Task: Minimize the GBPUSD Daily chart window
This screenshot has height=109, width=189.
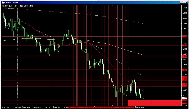Action: coord(181,2)
